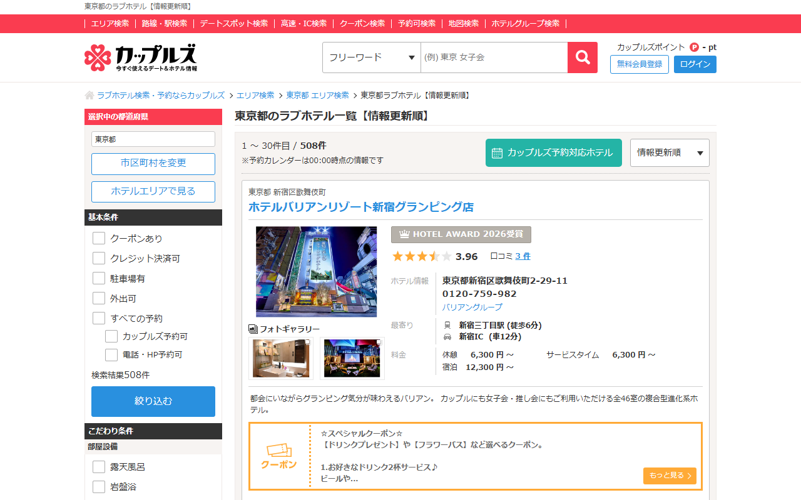Click breadcrumb ラブホテル検索・予約ならカップルズ
801x500 pixels.
pyautogui.click(x=161, y=96)
